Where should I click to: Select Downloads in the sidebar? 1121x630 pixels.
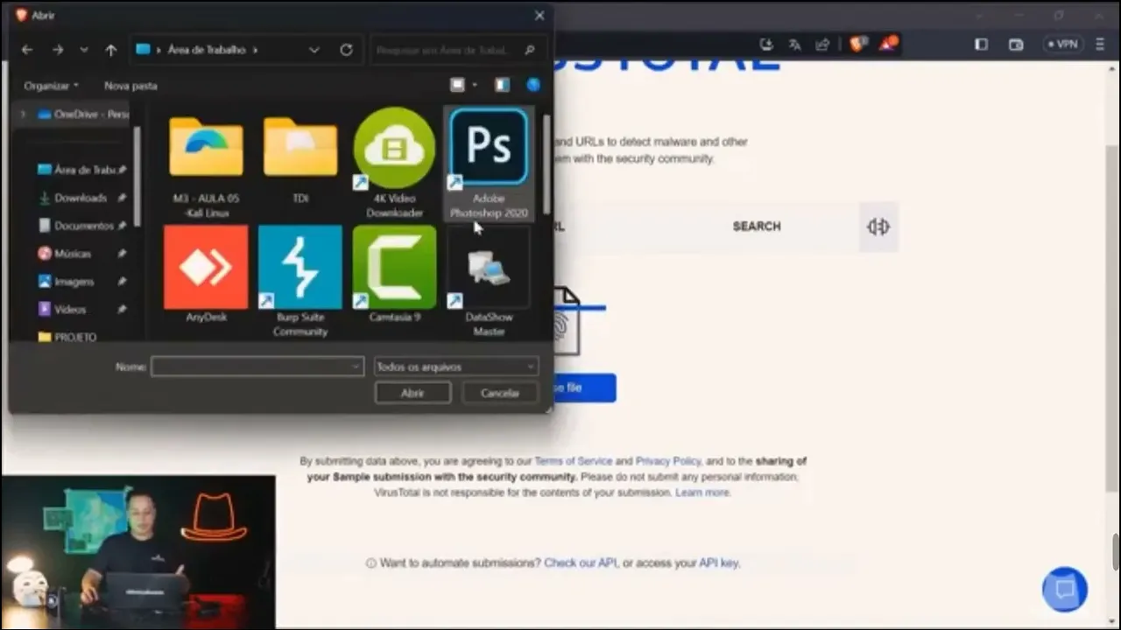click(81, 198)
